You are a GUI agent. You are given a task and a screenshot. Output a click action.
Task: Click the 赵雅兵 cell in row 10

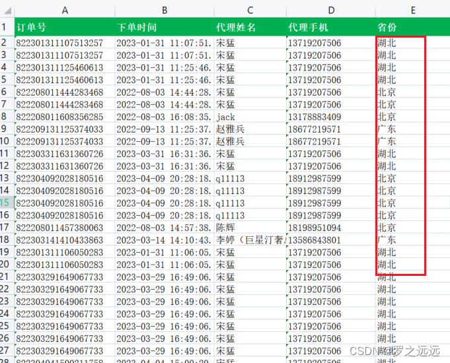coord(250,141)
